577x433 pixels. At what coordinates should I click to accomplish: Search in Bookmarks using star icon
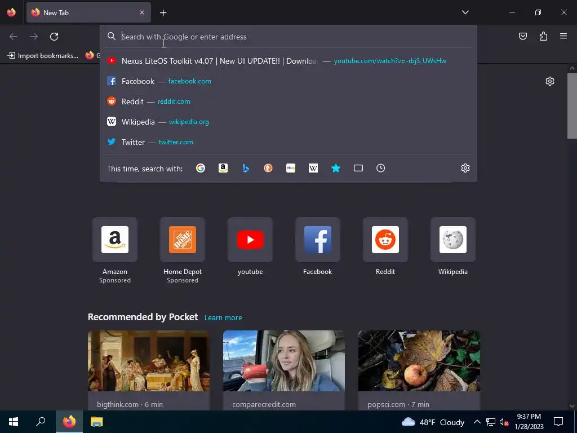pyautogui.click(x=336, y=168)
